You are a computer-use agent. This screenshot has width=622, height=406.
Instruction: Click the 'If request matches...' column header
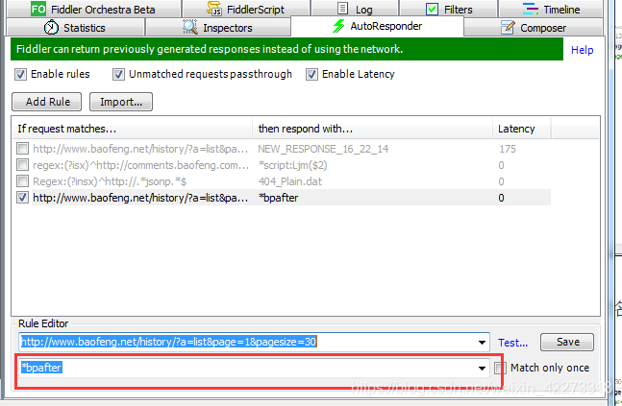click(x=132, y=129)
